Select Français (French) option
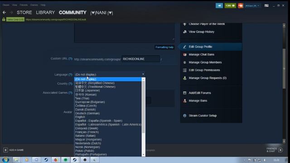290x163 pixels. pos(108,132)
